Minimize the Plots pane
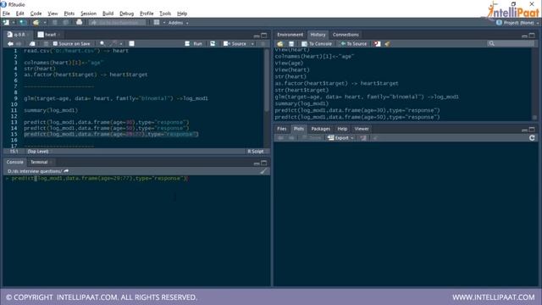This screenshot has width=542, height=305. coord(524,130)
